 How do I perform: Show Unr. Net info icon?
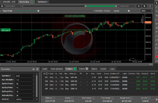point(149,98)
